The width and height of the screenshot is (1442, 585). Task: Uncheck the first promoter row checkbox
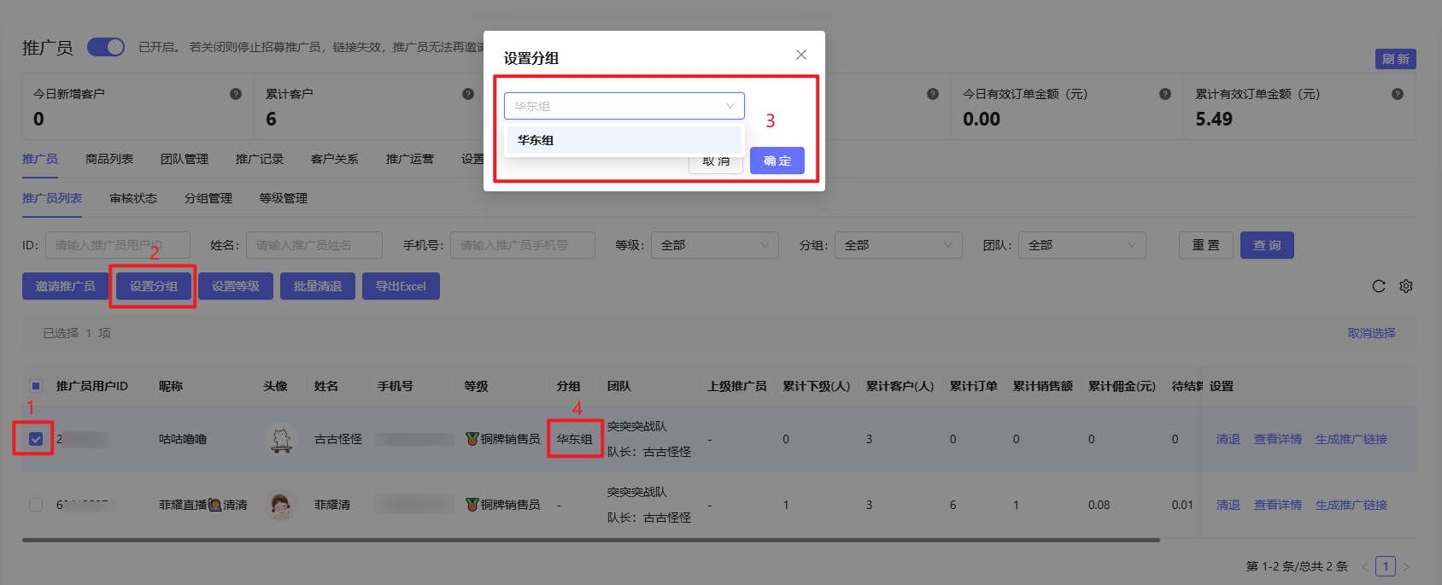point(36,439)
